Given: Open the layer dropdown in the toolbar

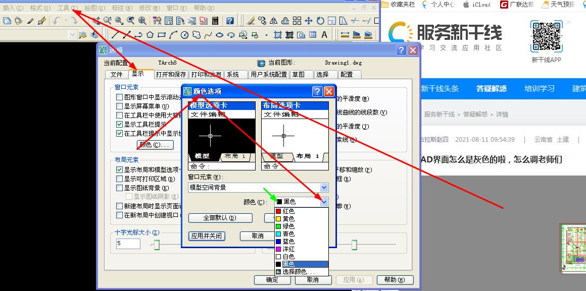Looking at the screenshot, I should tap(73, 35).
